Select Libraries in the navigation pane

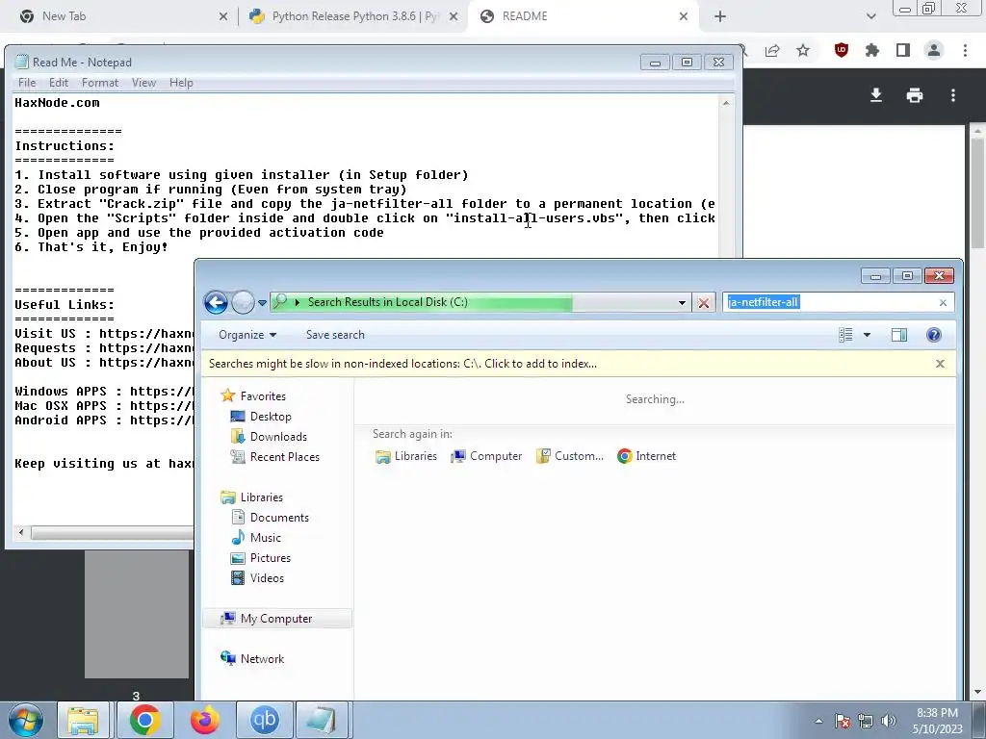pyautogui.click(x=262, y=497)
